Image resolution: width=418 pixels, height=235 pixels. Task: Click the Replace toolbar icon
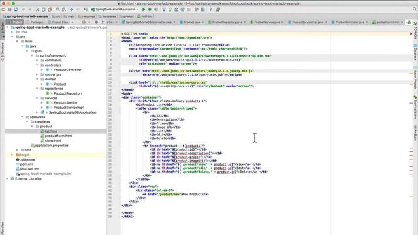coord(64,10)
